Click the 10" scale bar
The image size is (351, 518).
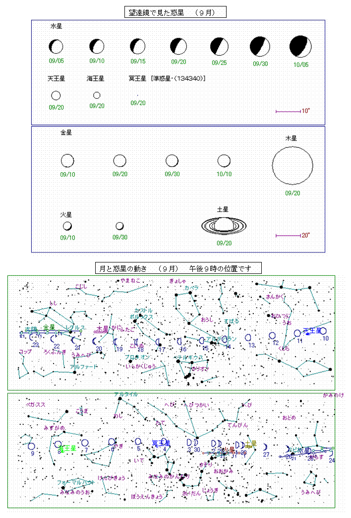coord(288,111)
